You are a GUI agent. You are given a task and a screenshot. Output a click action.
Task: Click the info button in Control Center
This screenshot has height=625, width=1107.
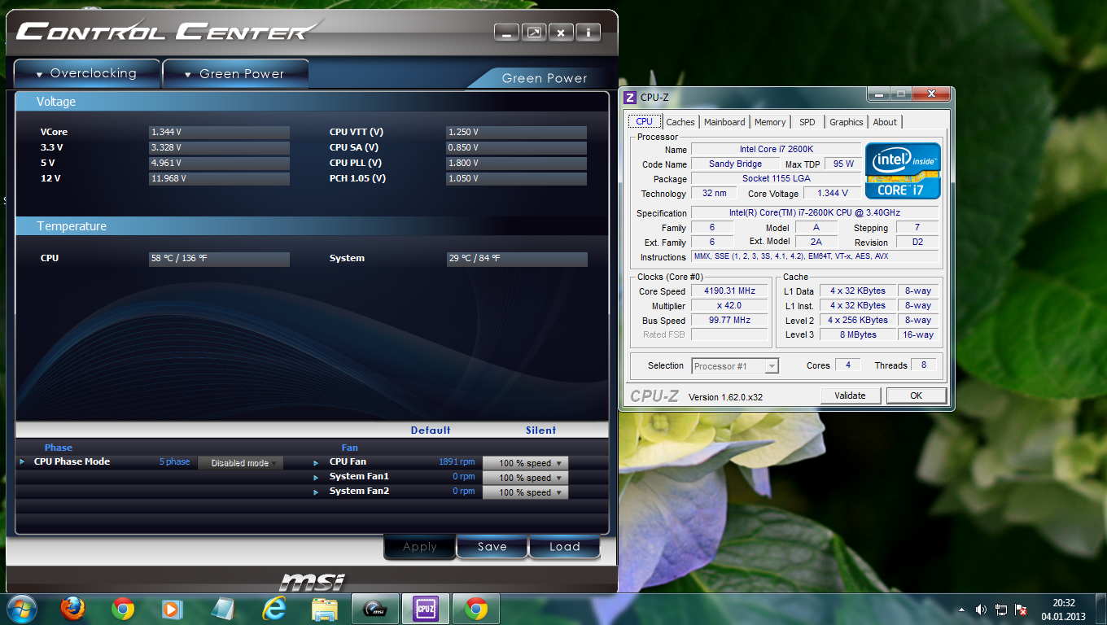coord(588,33)
